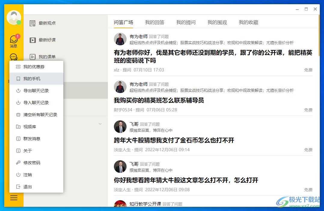Open 我的课单 in the sidebar

[x=47, y=57]
